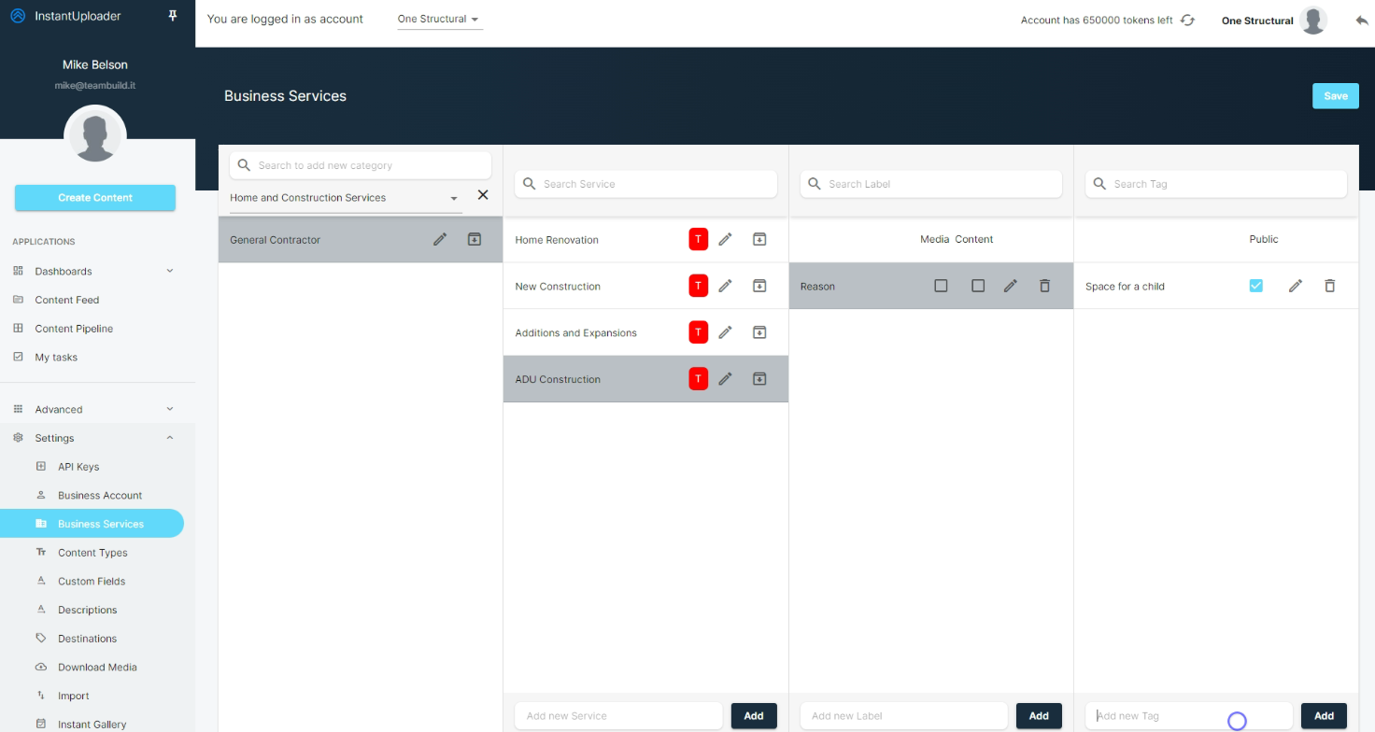
Task: Delete the Reason label
Action: pyautogui.click(x=1044, y=286)
